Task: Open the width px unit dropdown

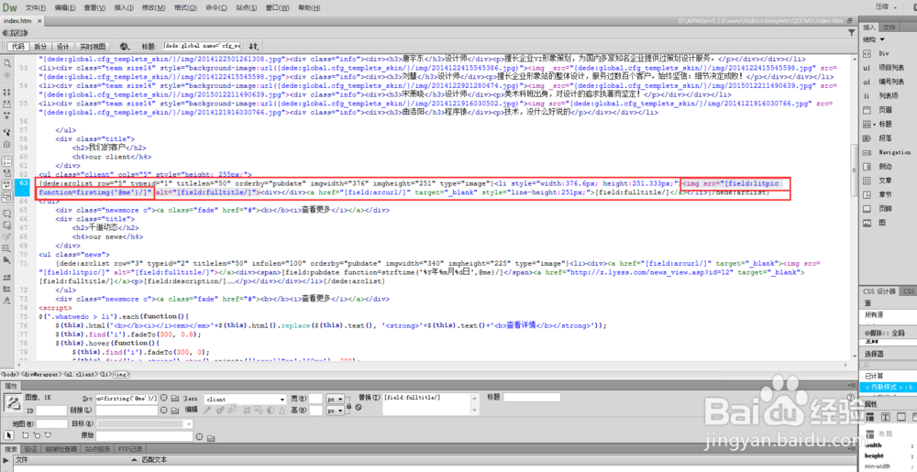Action: click(x=336, y=399)
